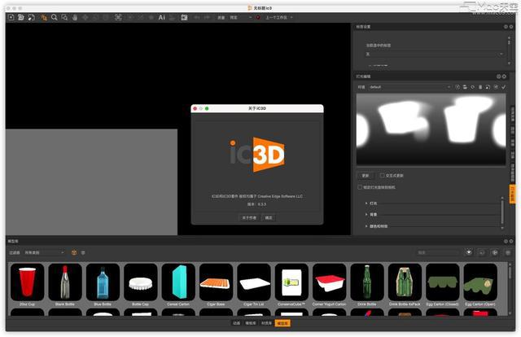The image size is (521, 337).
Task: Click the float icon in the light editor header
Action: [498, 77]
